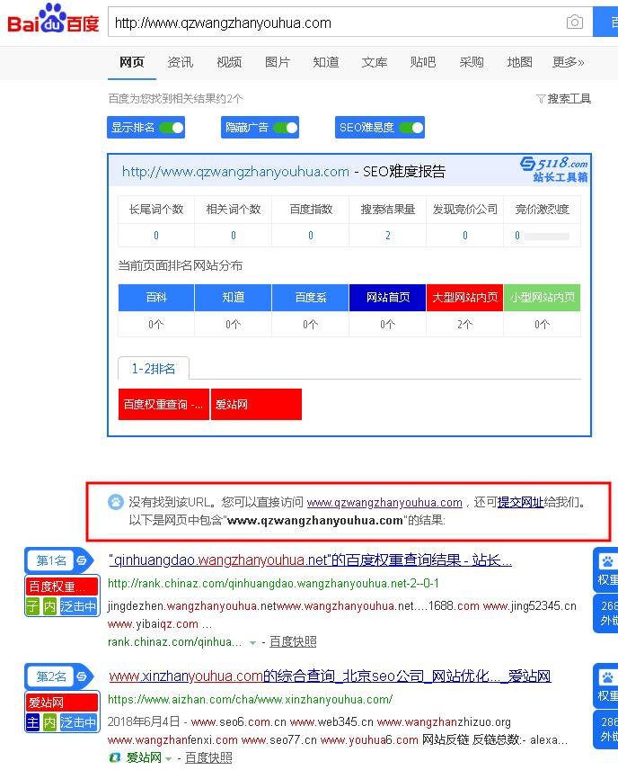The image size is (618, 779).
Task: Click the paw icon beside URL-not-found notice
Action: pyautogui.click(x=116, y=502)
